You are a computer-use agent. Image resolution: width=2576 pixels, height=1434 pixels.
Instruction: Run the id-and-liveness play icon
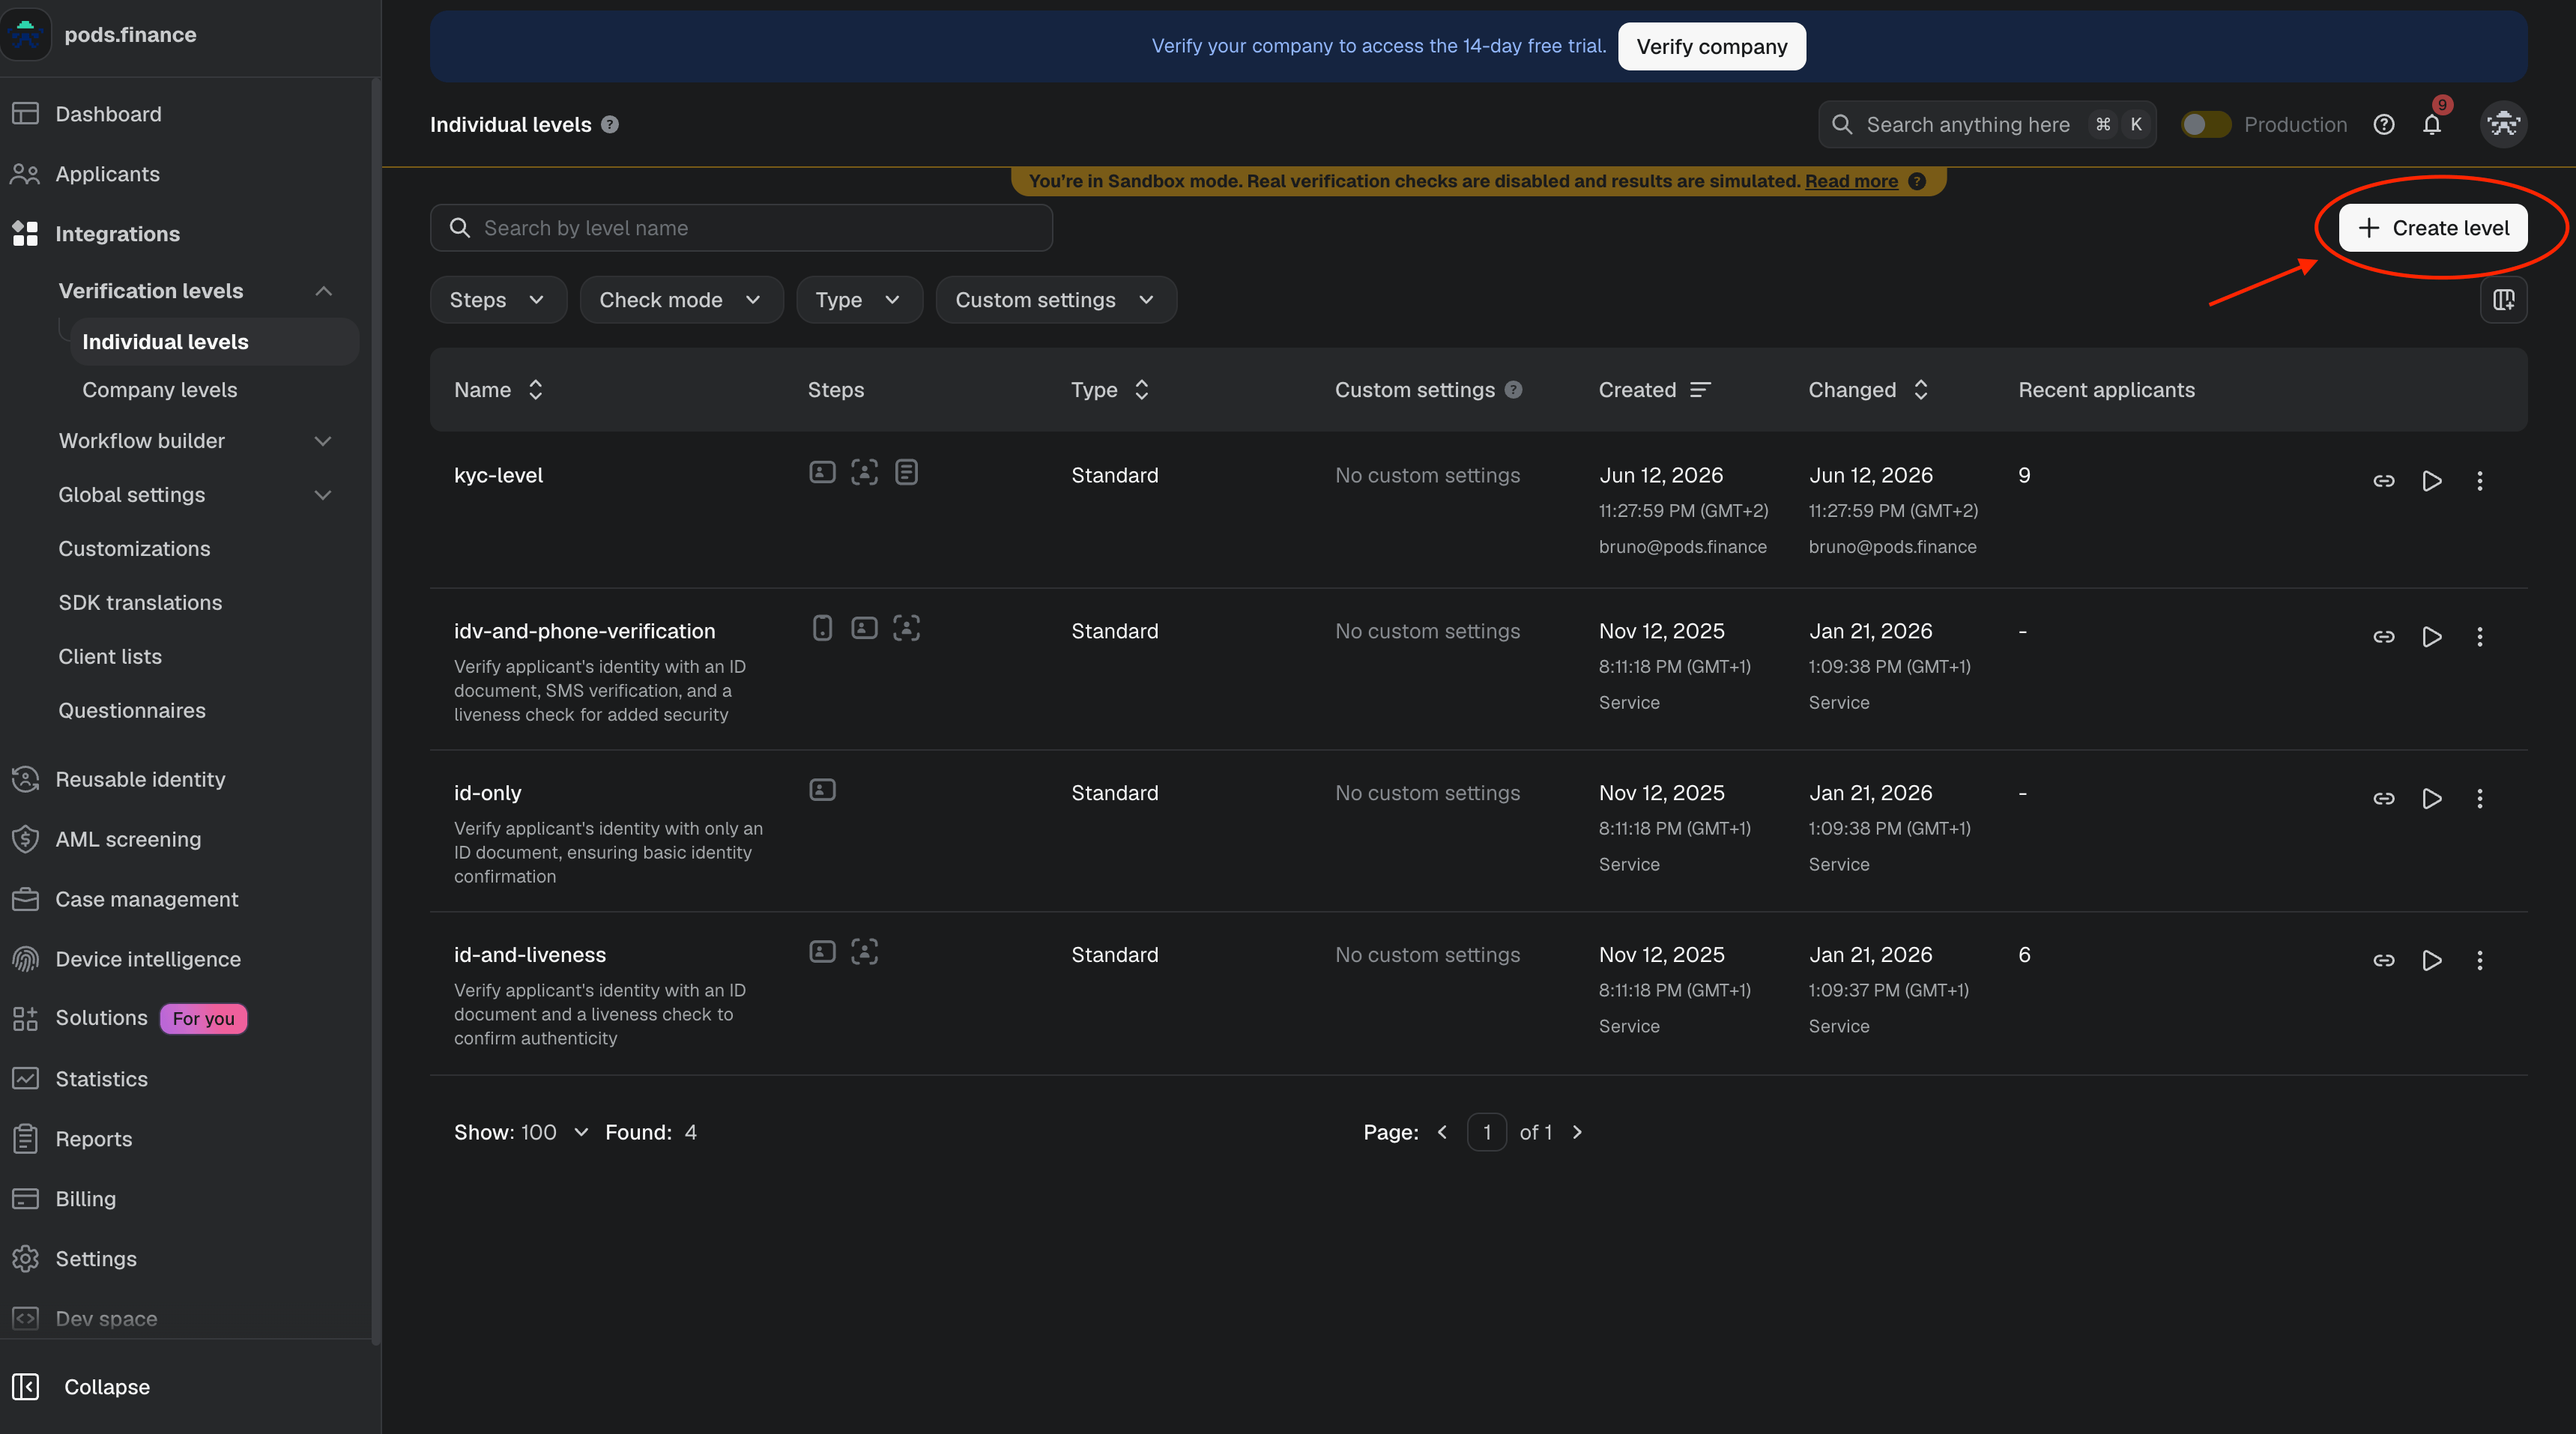pos(2432,960)
